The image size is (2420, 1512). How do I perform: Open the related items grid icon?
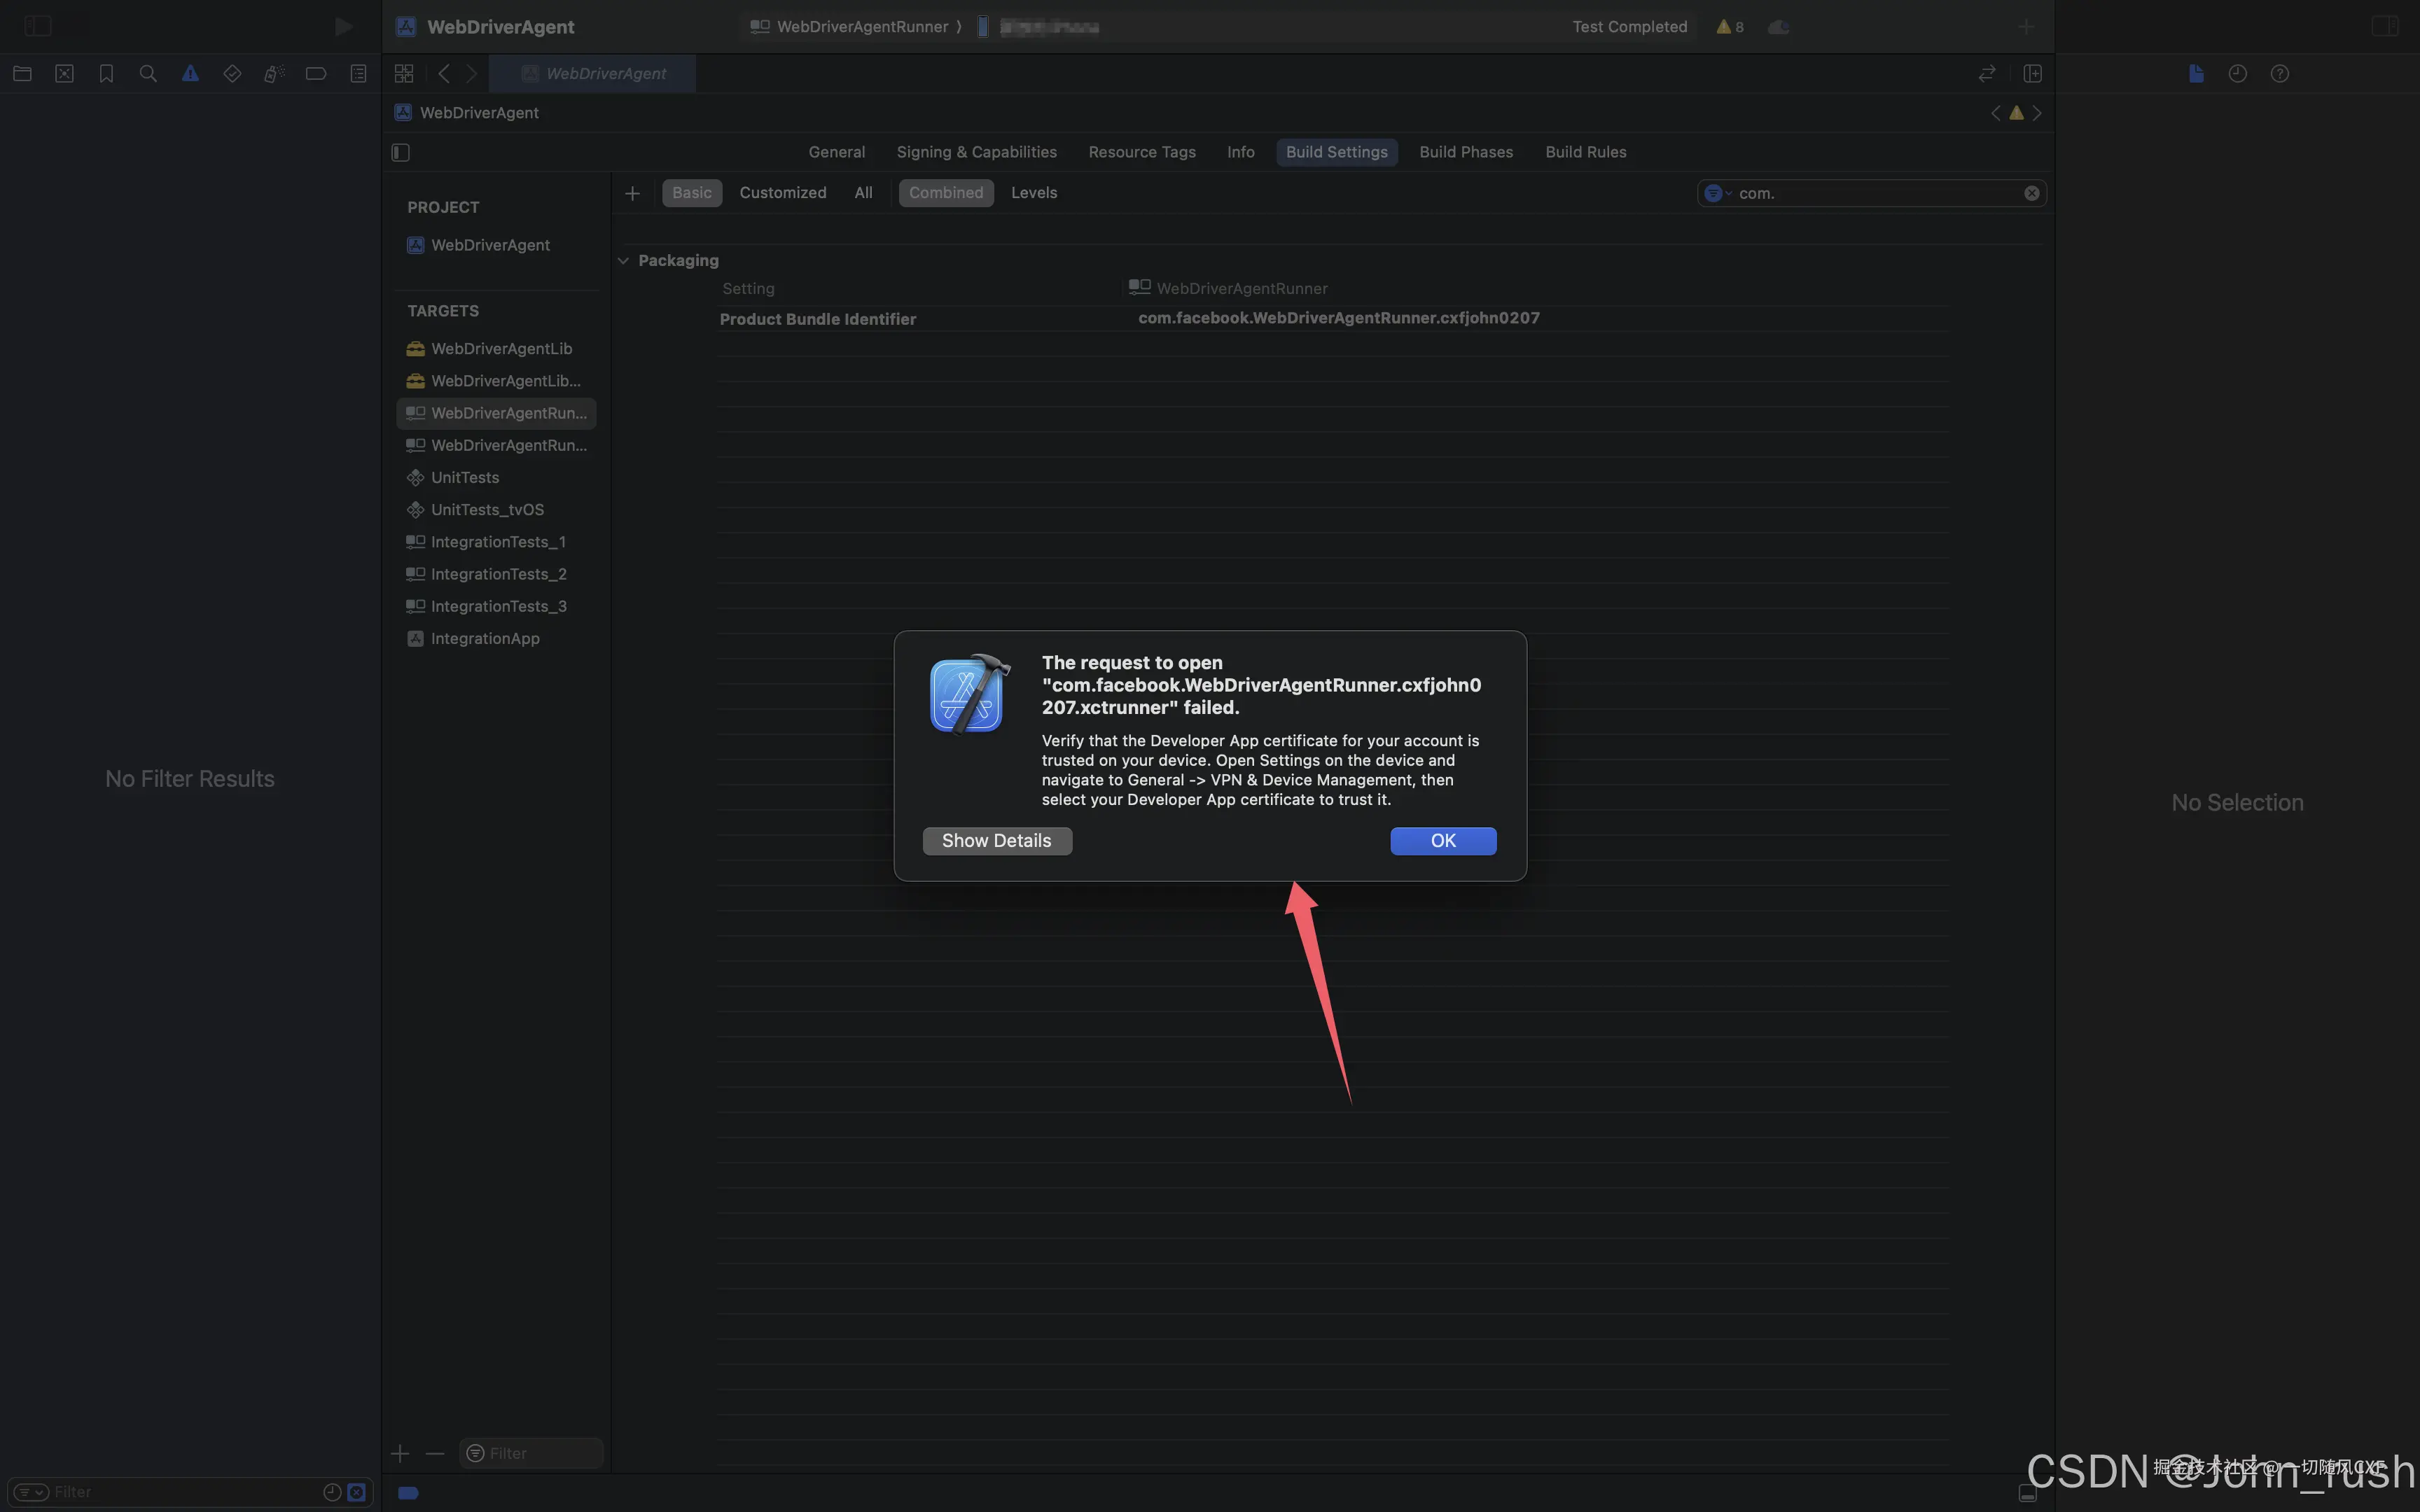[404, 73]
